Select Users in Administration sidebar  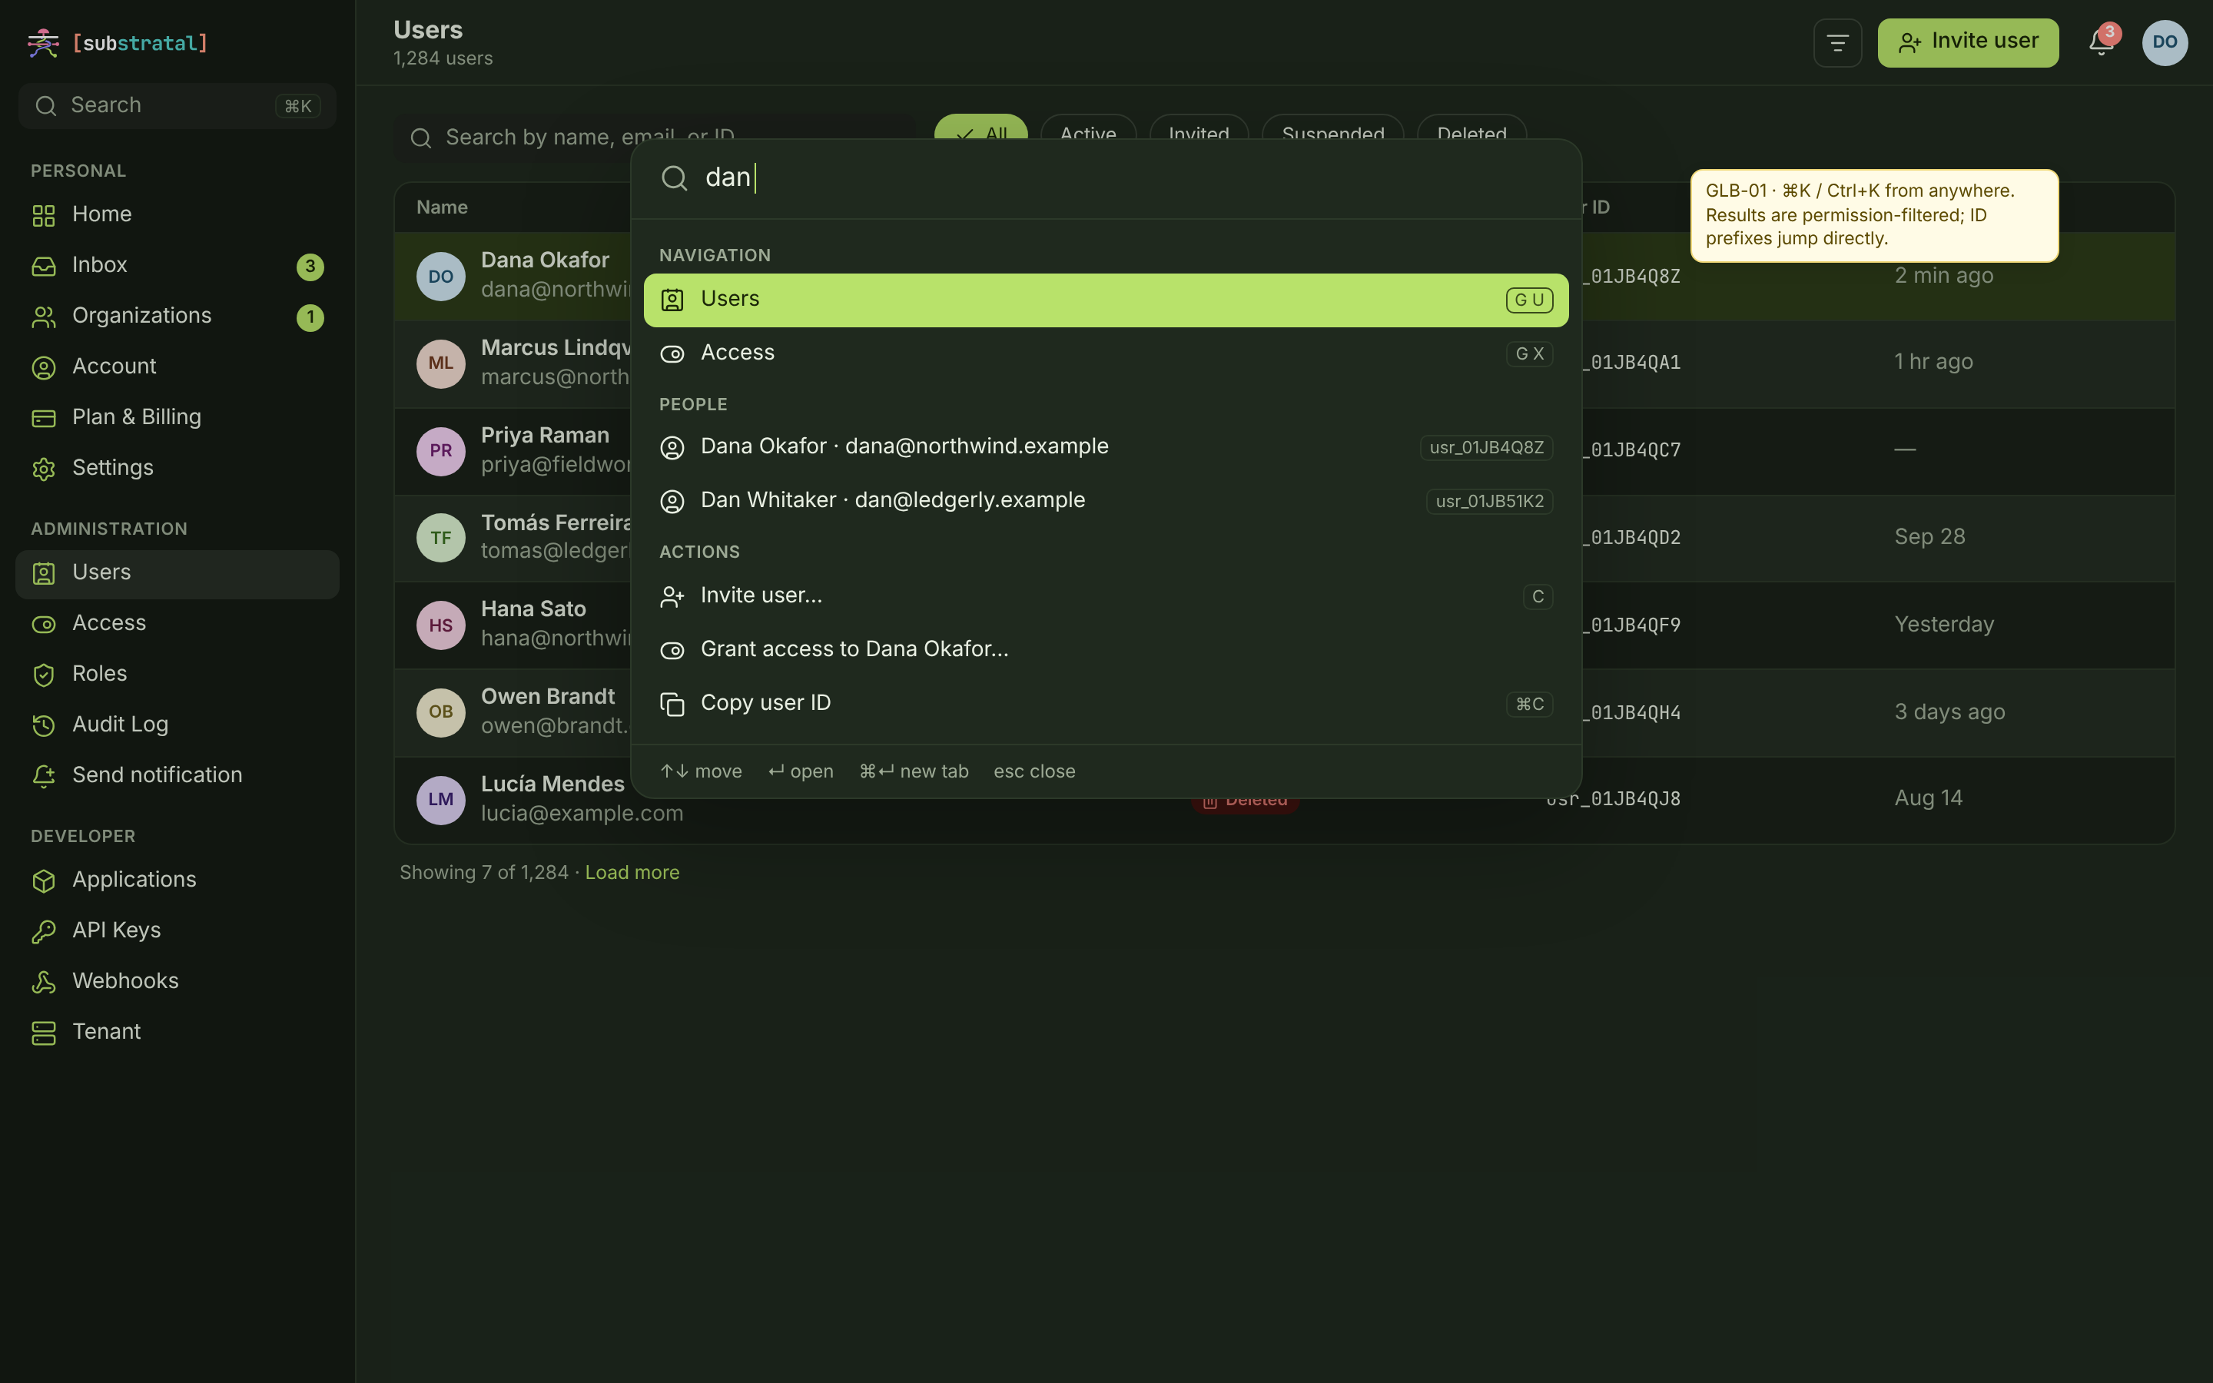[x=178, y=573]
